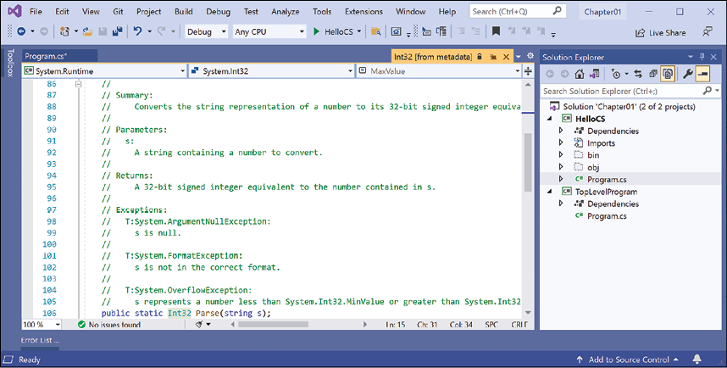Start debugging with the green play icon

(317, 31)
